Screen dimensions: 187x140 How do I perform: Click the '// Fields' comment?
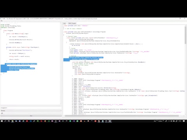(72, 49)
